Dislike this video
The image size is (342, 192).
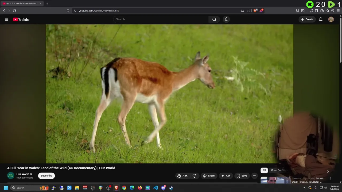(194, 176)
